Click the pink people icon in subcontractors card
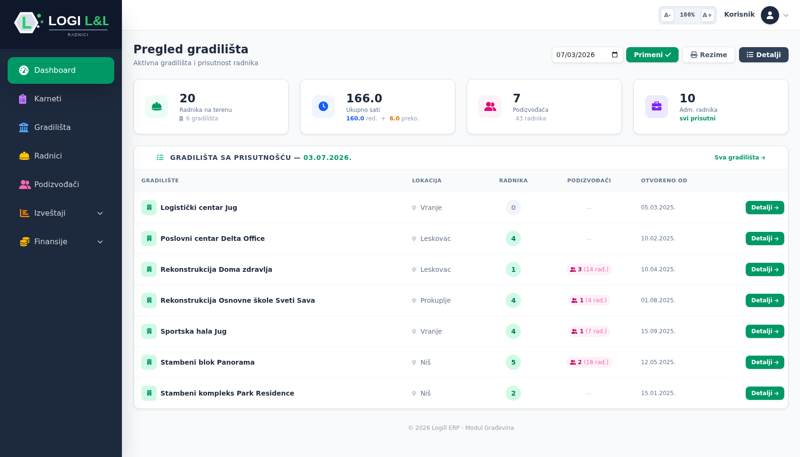 pyautogui.click(x=490, y=107)
